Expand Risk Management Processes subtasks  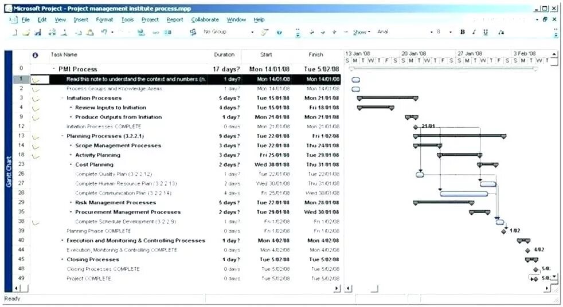[x=71, y=202]
